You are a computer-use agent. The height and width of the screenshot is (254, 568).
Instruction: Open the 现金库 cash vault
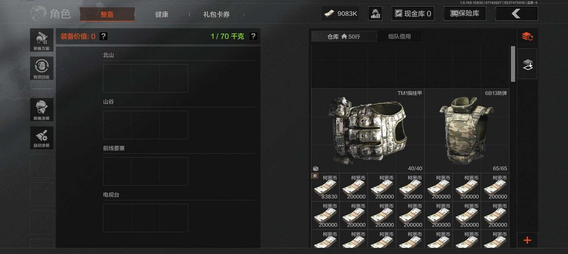pyautogui.click(x=413, y=14)
